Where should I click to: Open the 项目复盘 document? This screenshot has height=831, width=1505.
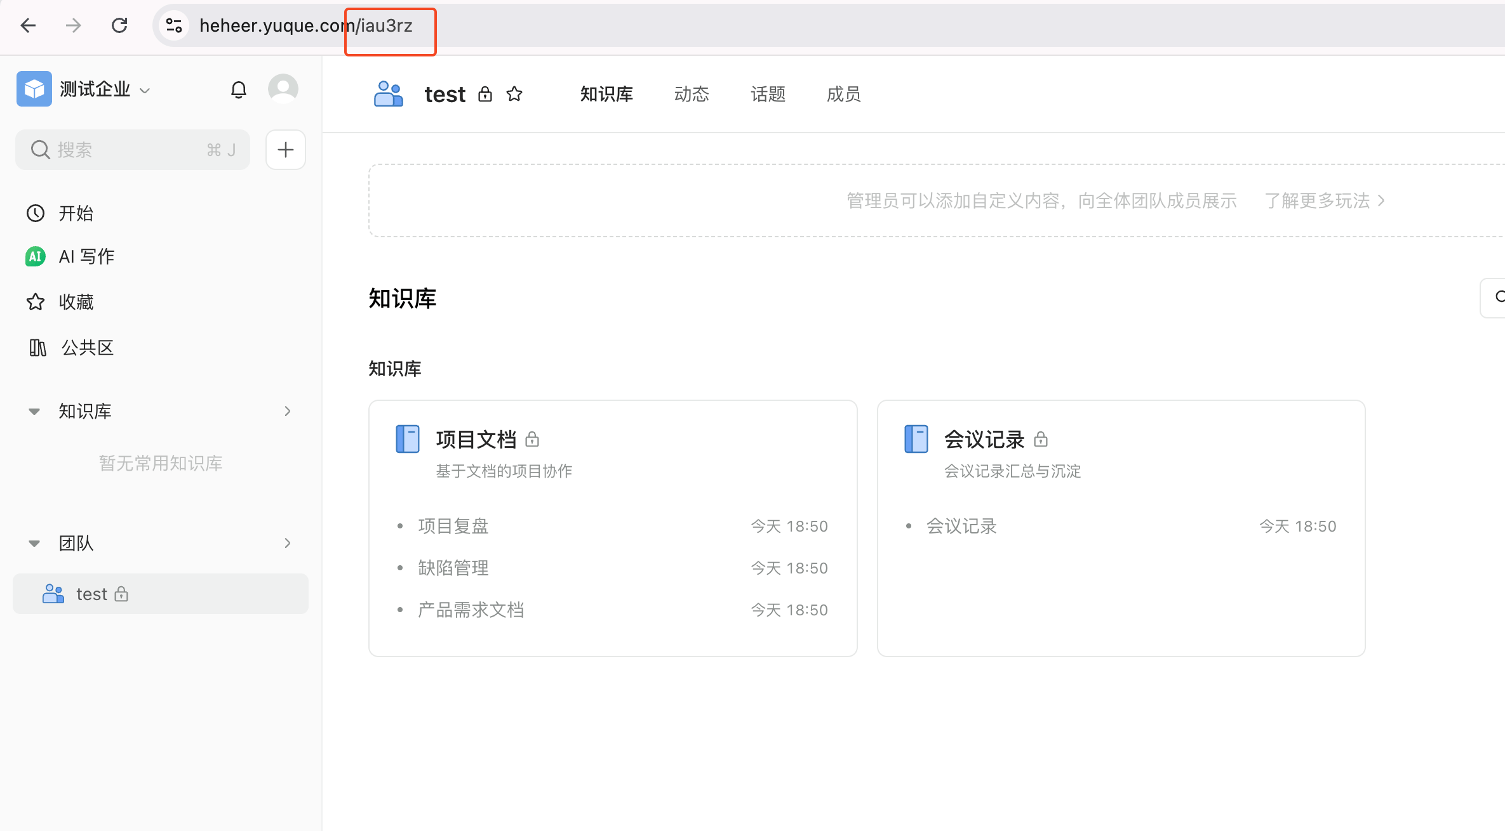point(453,526)
